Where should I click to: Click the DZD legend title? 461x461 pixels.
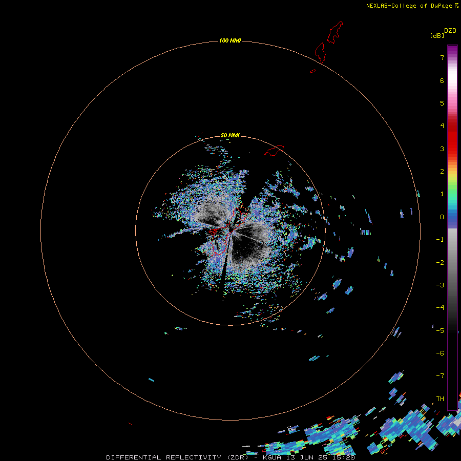(450, 31)
